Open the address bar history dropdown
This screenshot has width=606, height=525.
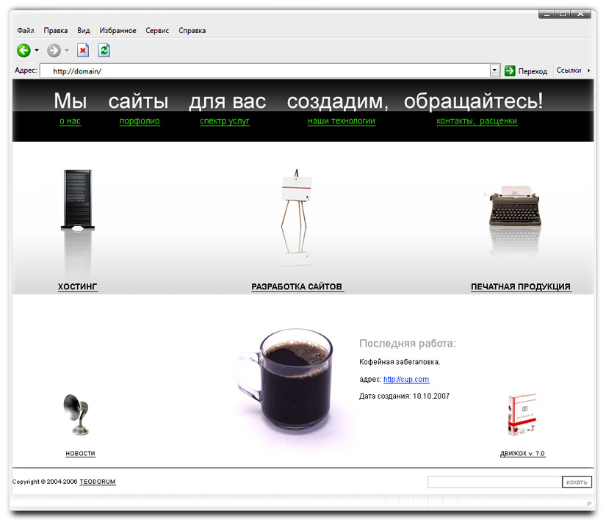[x=494, y=70]
